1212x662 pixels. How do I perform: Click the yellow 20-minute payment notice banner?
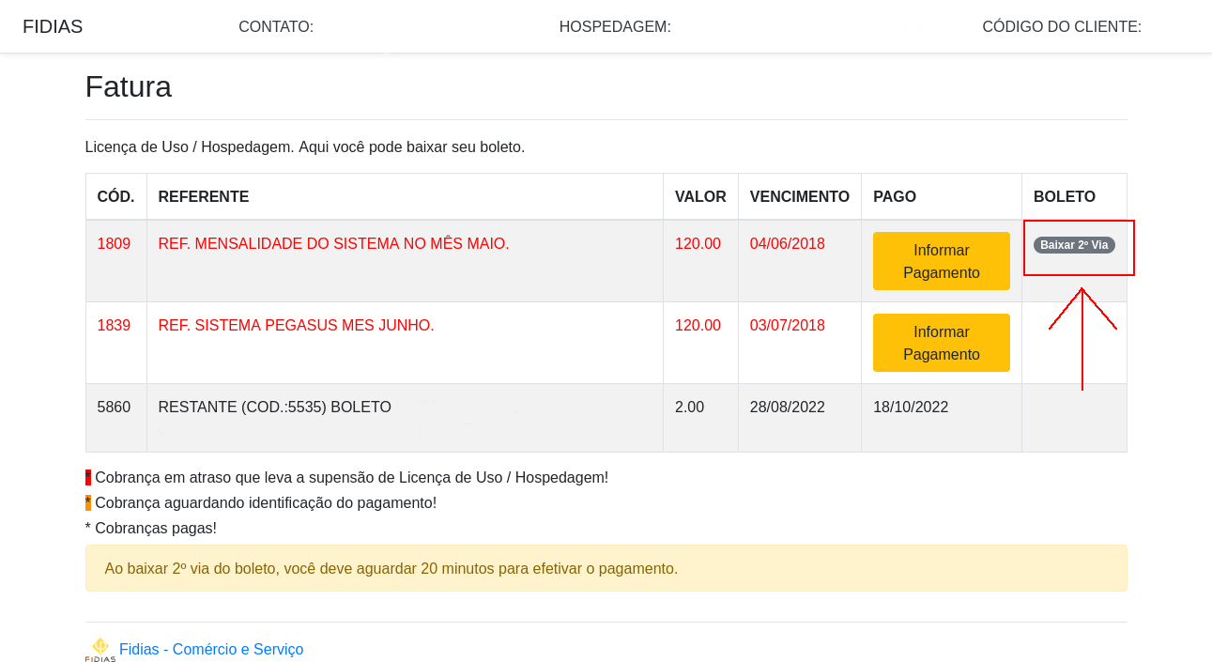coord(606,568)
